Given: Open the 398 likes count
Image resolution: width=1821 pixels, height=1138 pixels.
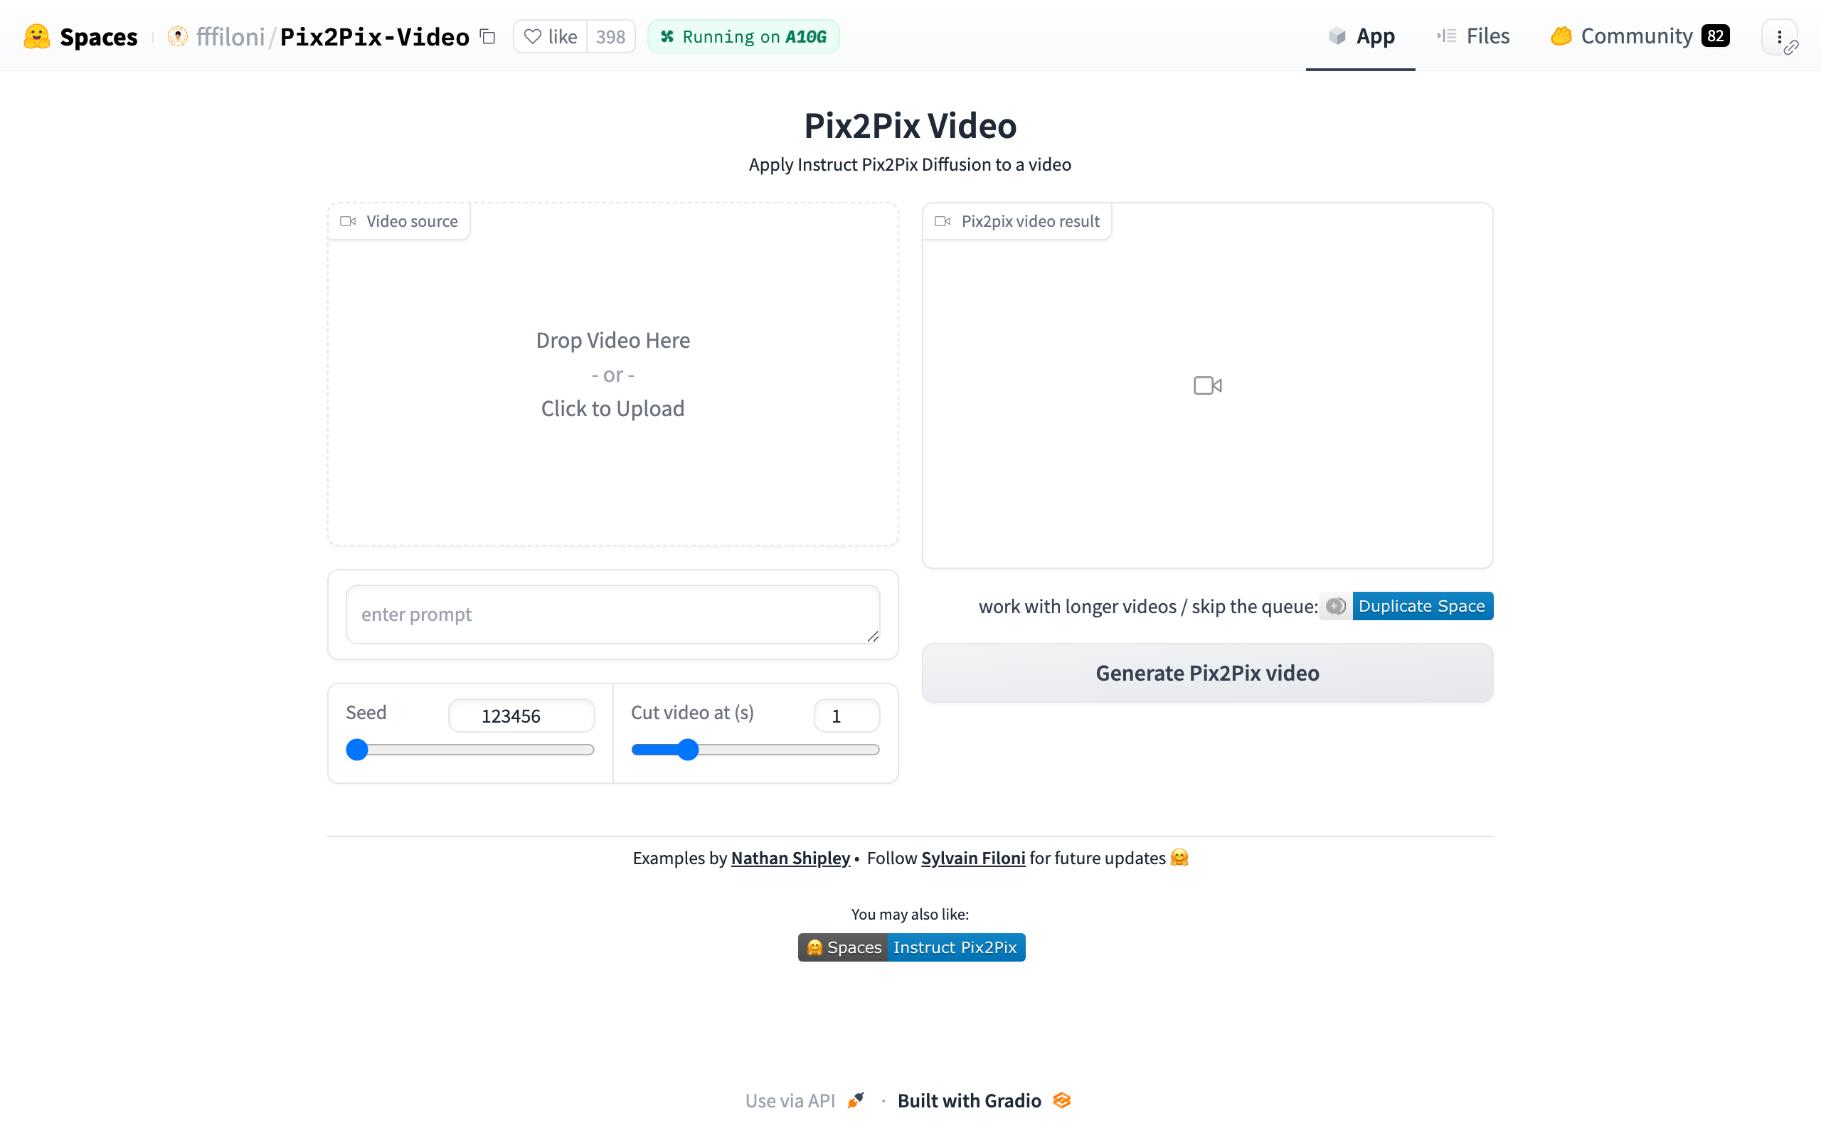Looking at the screenshot, I should pos(610,36).
